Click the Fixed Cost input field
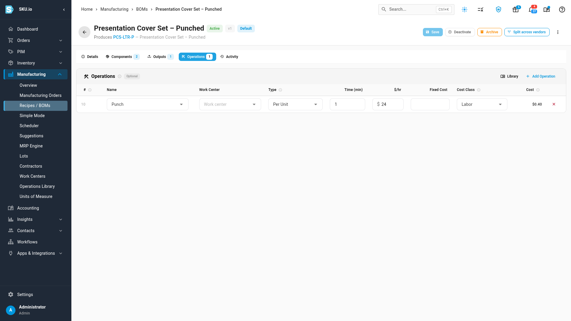 pos(430,104)
